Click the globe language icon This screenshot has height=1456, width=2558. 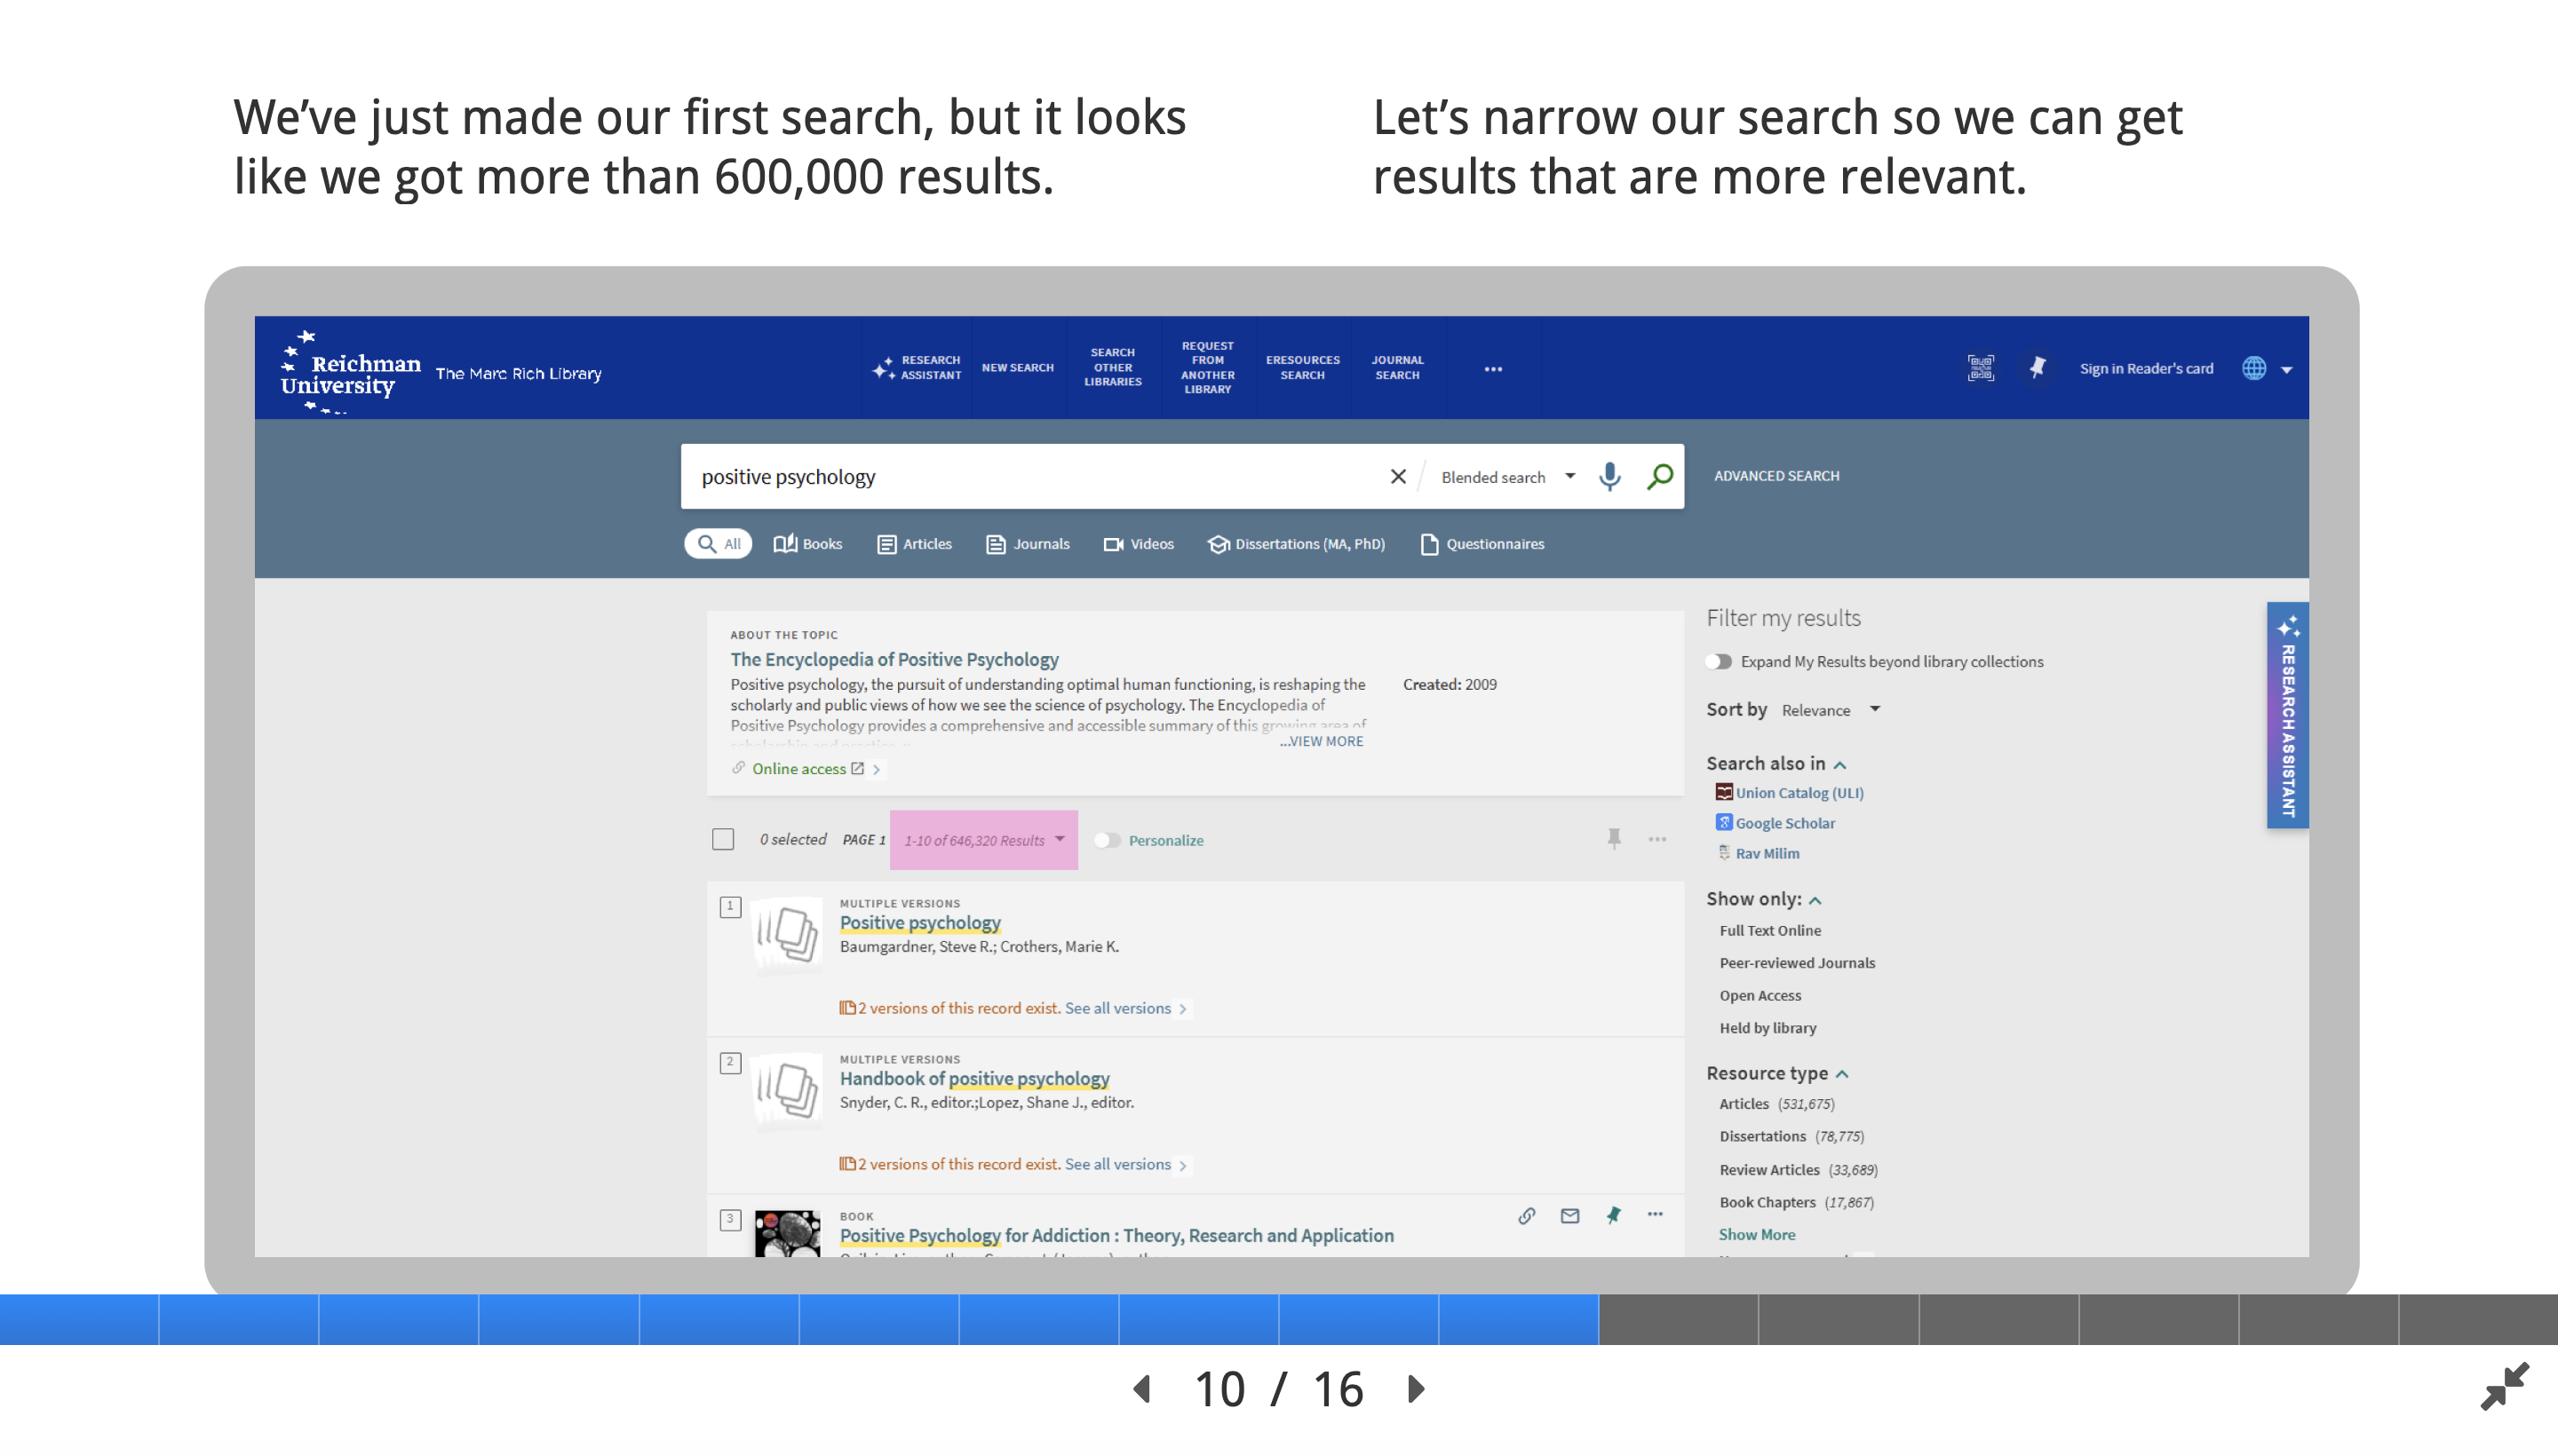2252,368
